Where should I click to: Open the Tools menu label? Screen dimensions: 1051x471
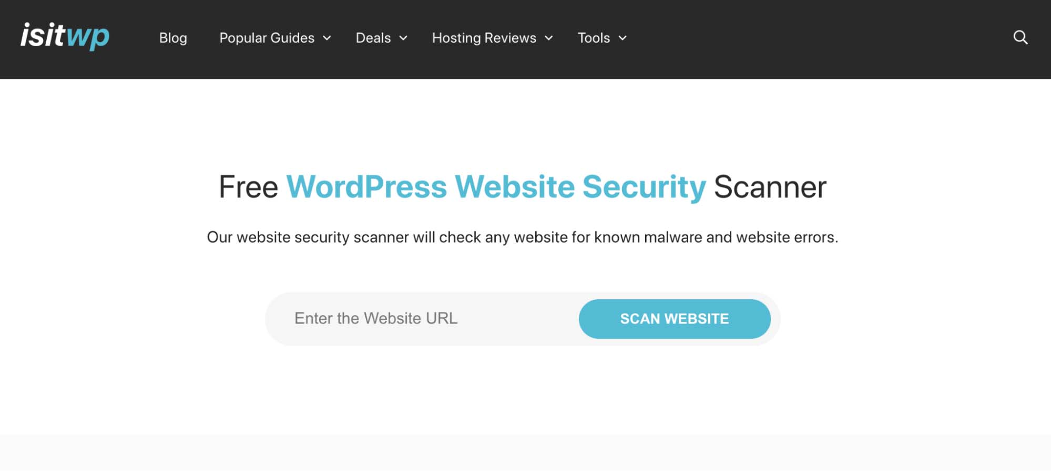(x=594, y=38)
